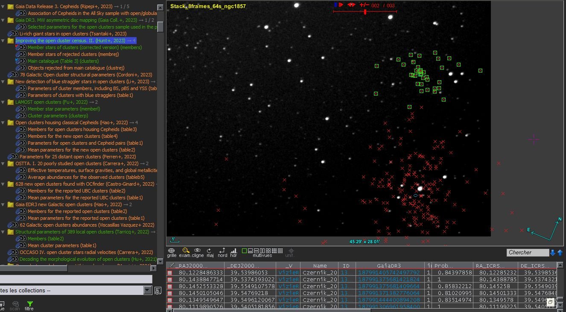Viewport: 566px width, 312px height.
Task: Click the red frame slider handle
Action: coord(365,12)
